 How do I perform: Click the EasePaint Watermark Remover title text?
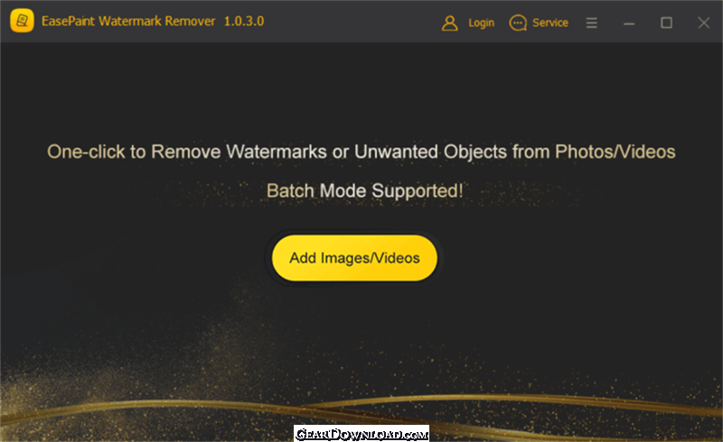pyautogui.click(x=128, y=21)
